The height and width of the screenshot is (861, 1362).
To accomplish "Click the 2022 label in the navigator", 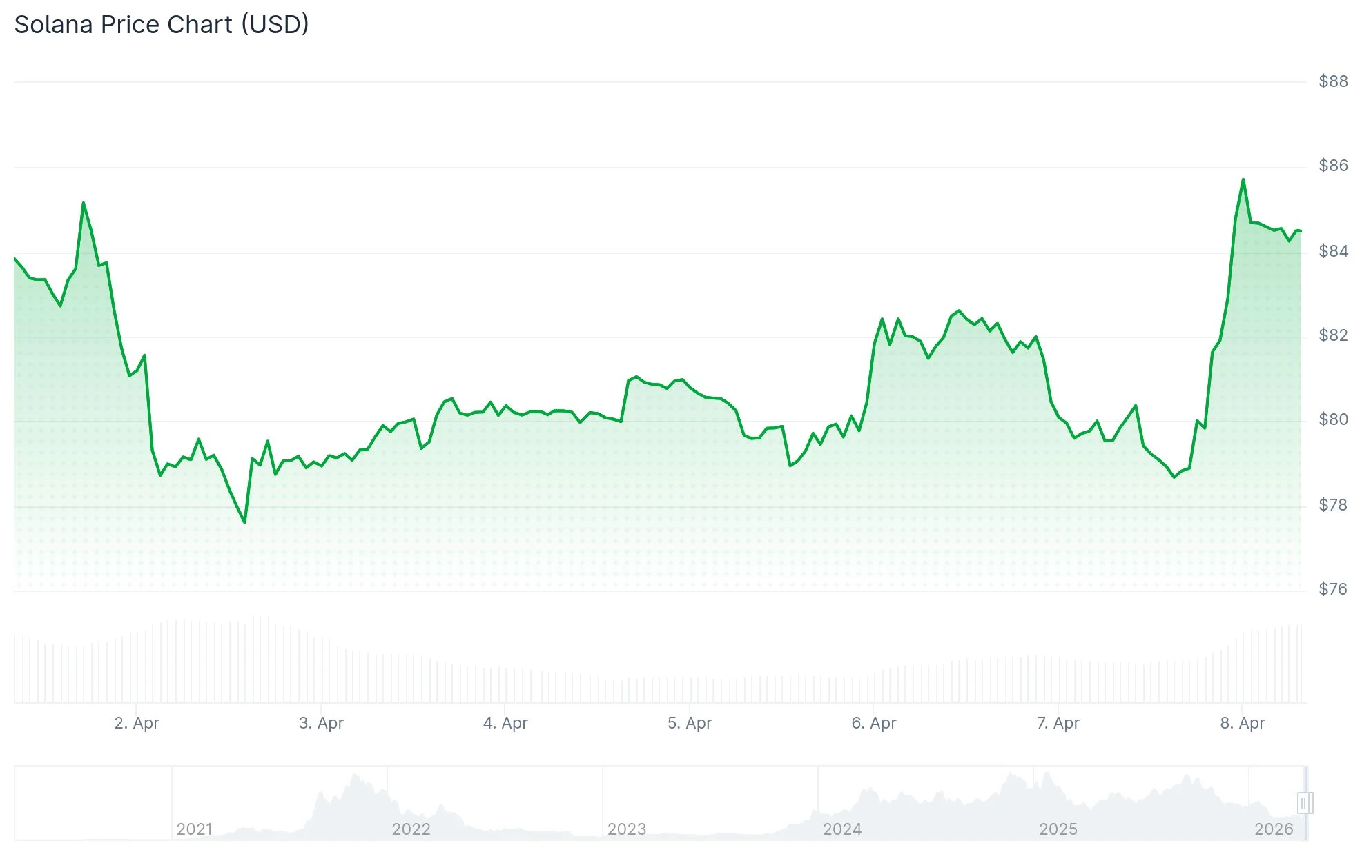I will (411, 829).
